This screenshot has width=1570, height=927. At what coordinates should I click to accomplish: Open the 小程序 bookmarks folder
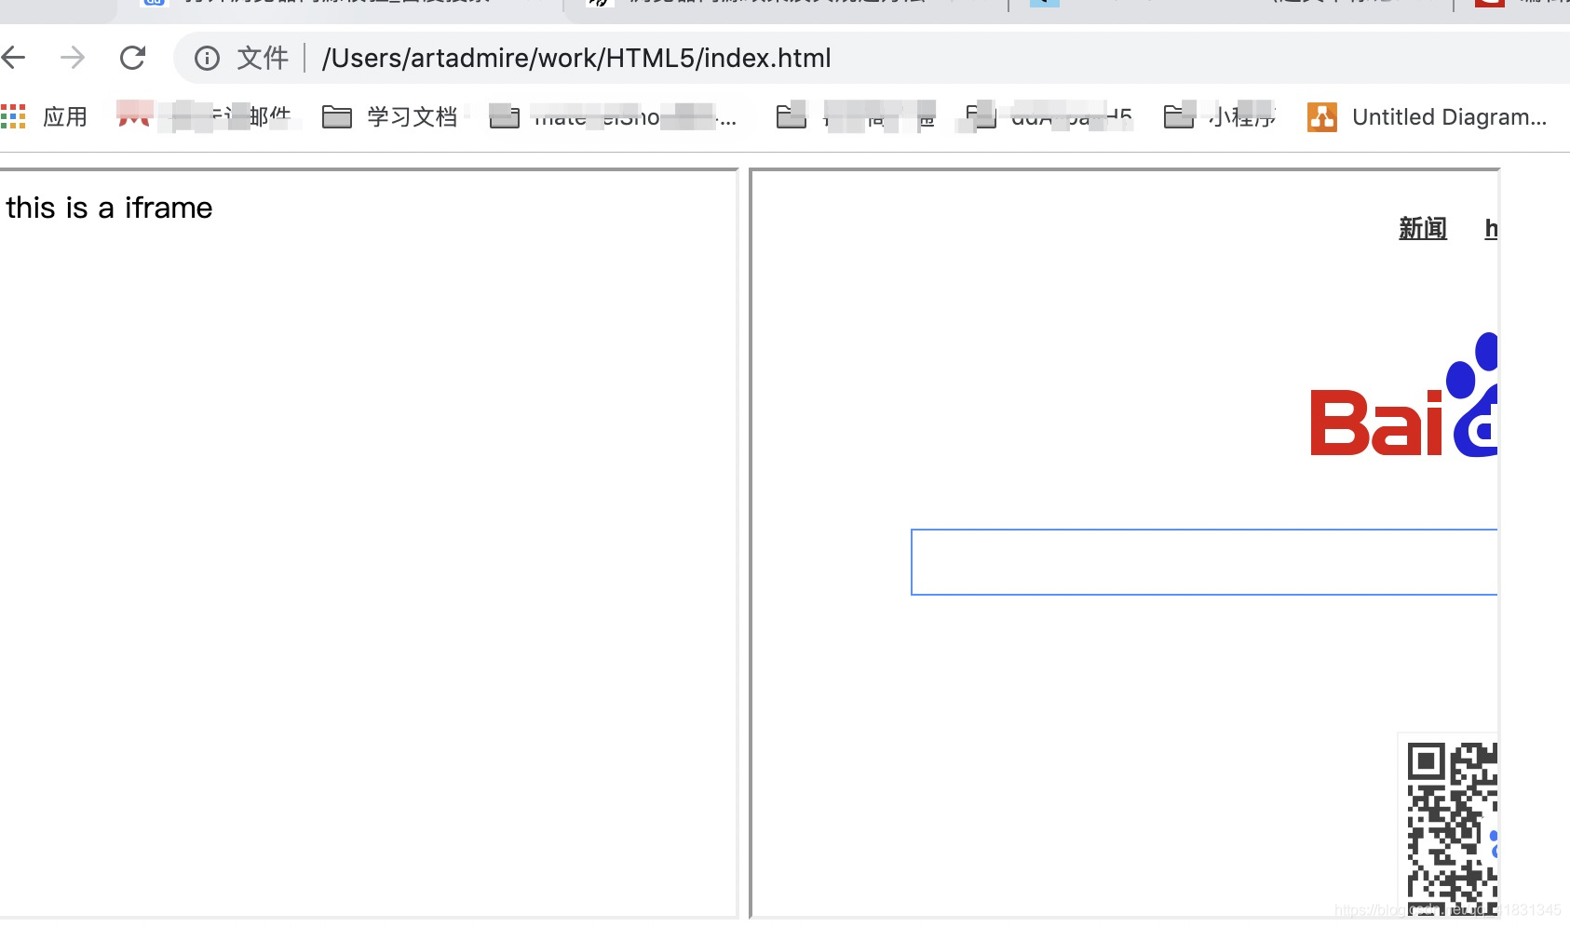click(x=1220, y=116)
